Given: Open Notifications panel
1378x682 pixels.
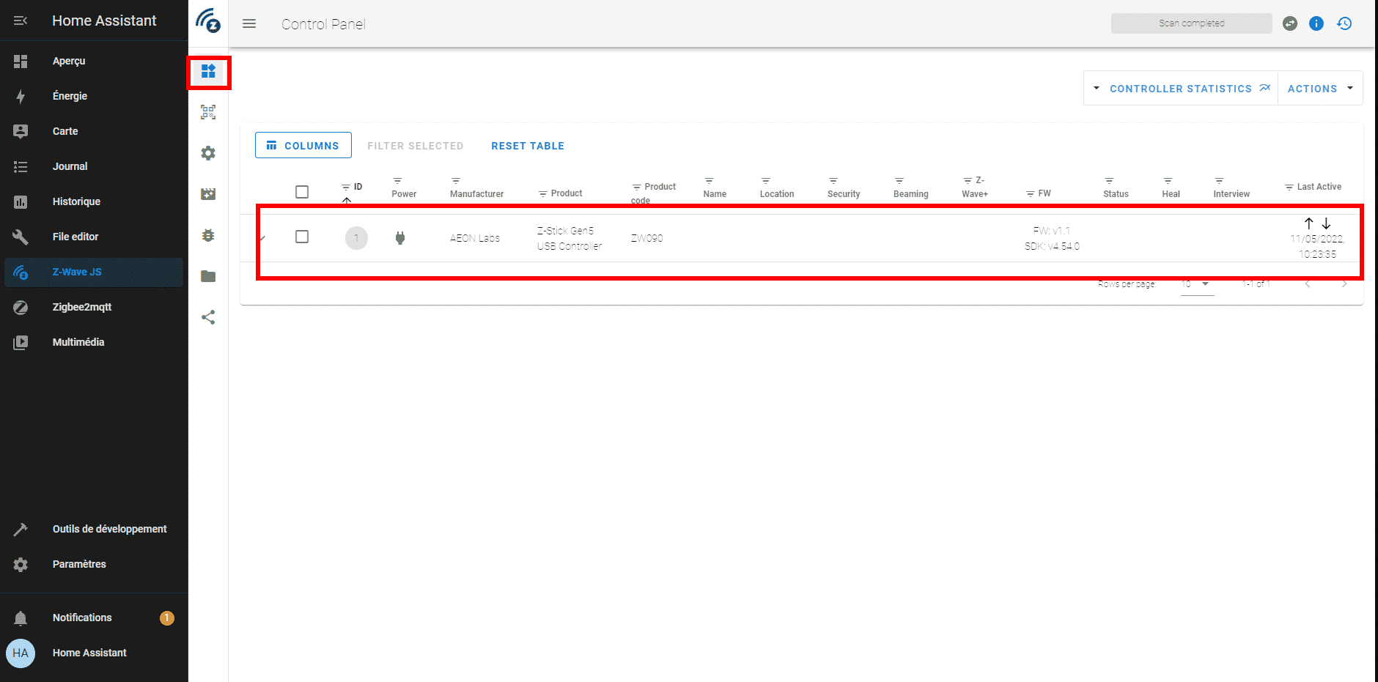Looking at the screenshot, I should [x=94, y=618].
